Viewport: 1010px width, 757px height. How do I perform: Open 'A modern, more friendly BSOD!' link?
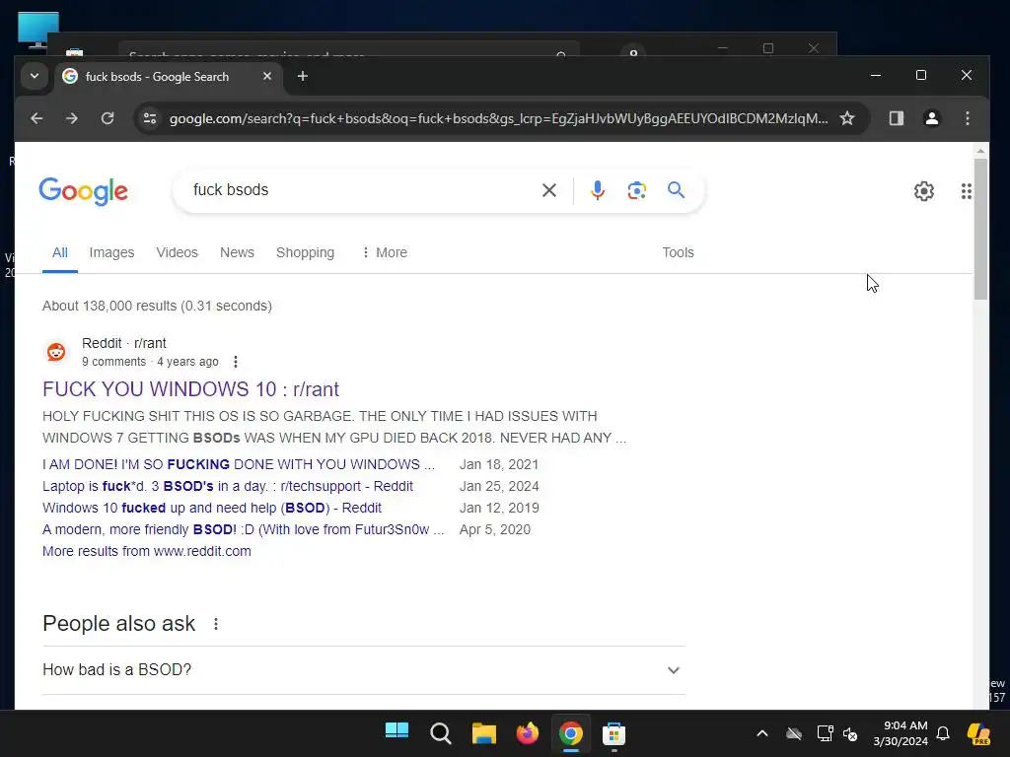[243, 529]
